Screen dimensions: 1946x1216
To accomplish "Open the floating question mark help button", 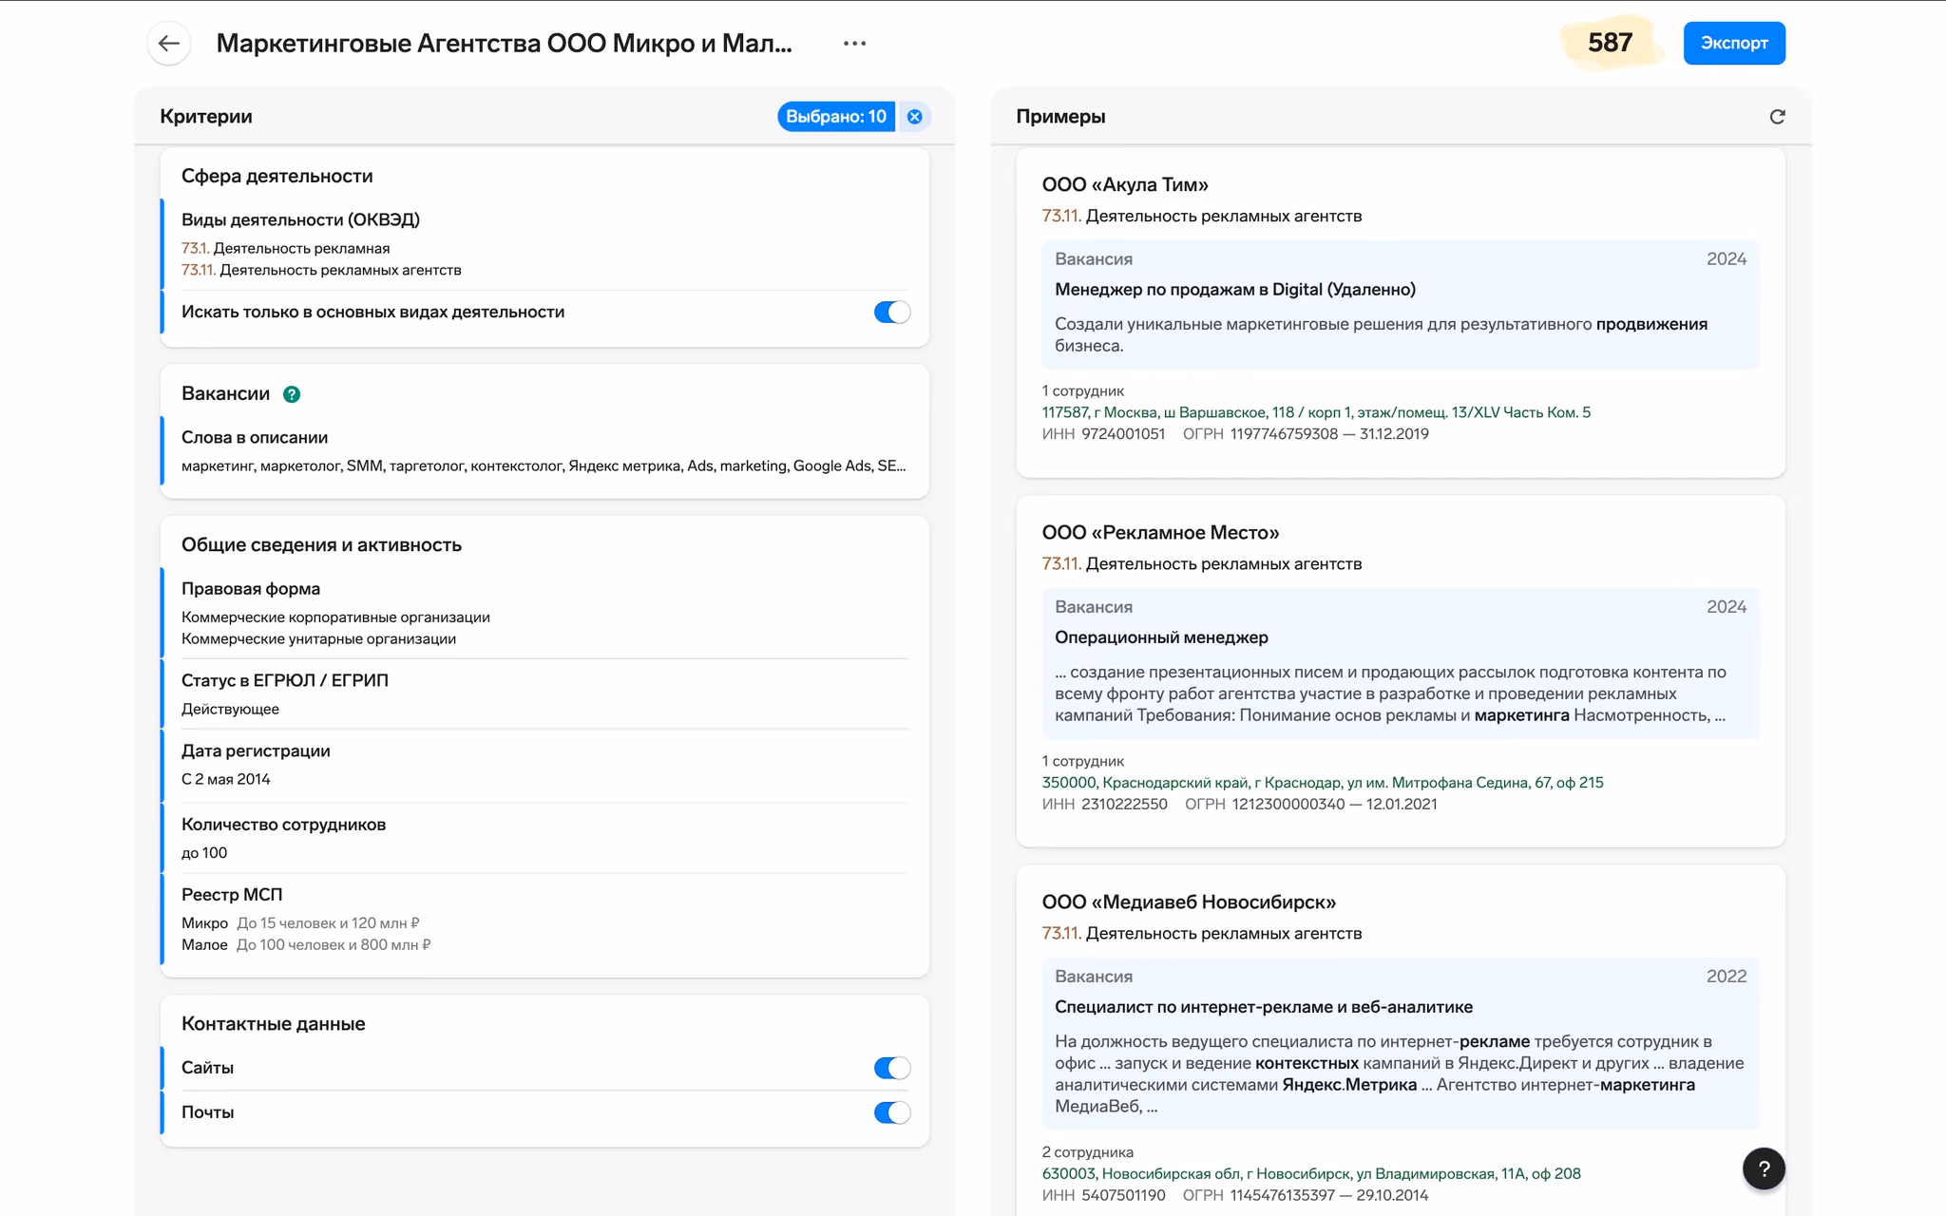I will point(1764,1168).
